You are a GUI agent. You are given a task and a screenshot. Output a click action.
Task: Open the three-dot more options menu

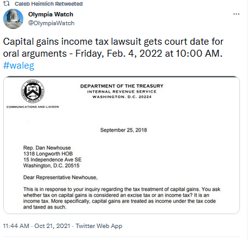[x=236, y=14]
